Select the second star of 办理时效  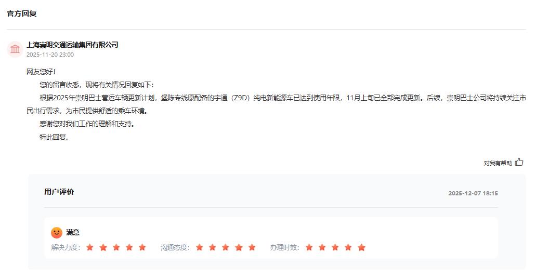(x=322, y=247)
